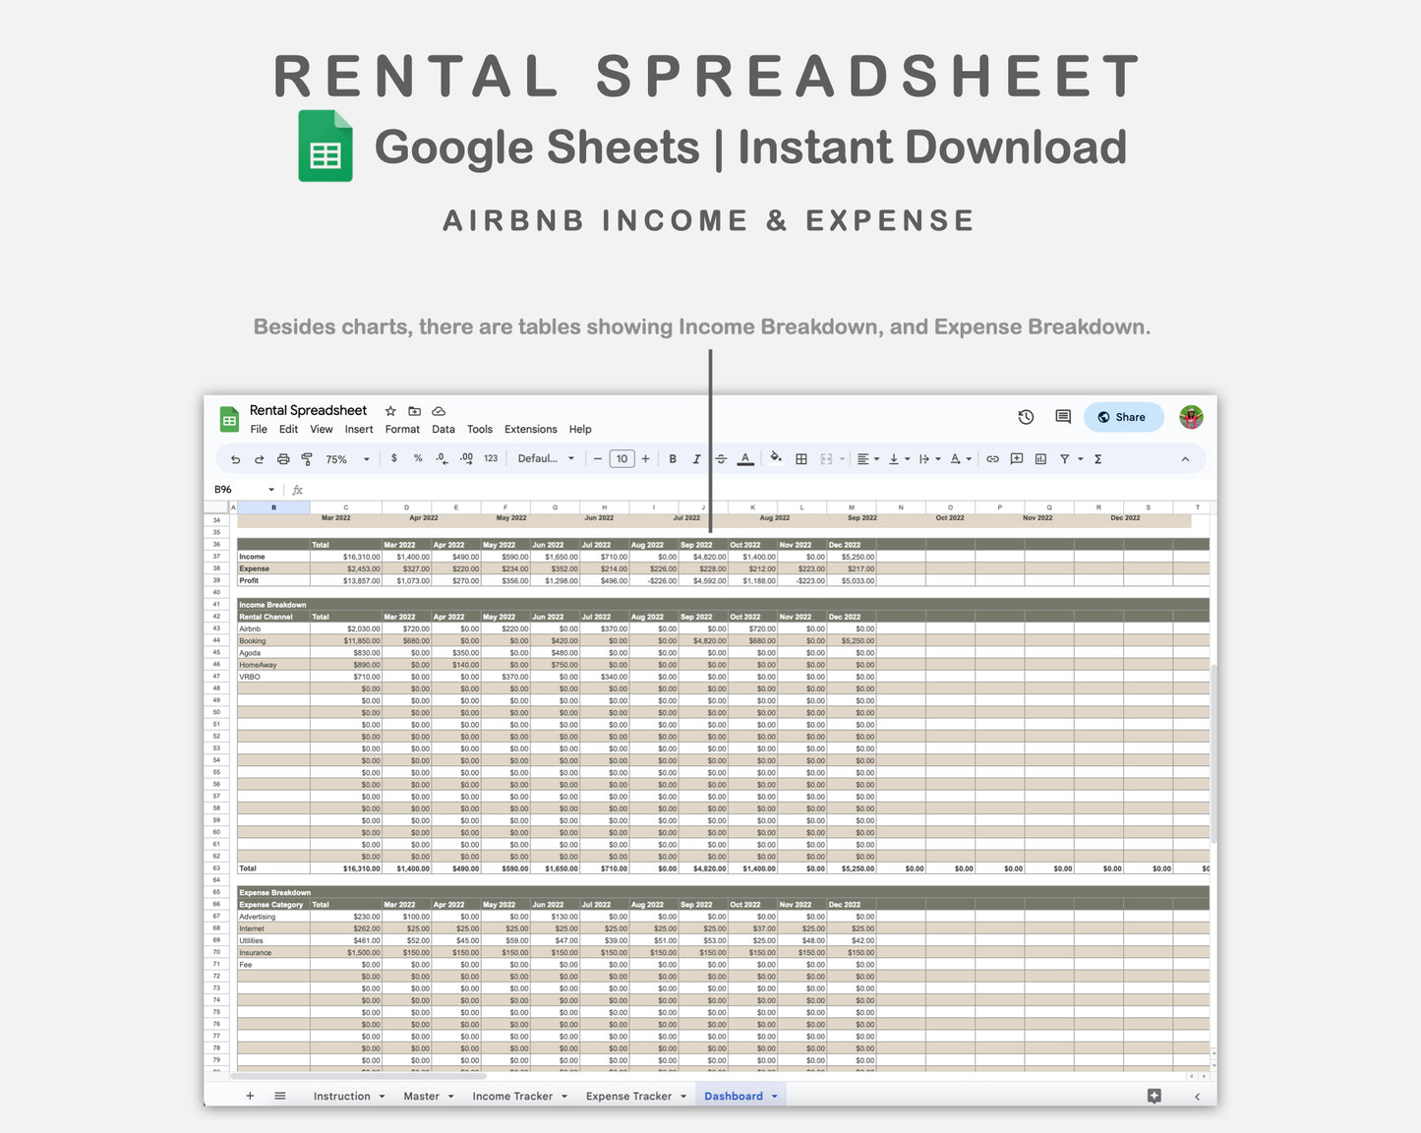Select the Insert link icon
This screenshot has height=1133, width=1421.
991,458
